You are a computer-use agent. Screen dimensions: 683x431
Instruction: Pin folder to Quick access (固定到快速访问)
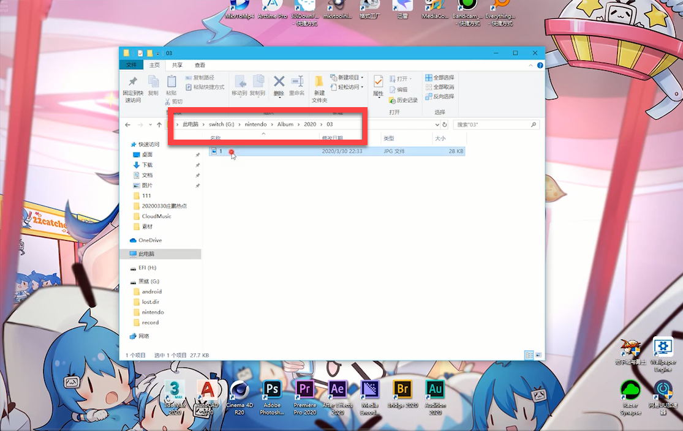pyautogui.click(x=133, y=89)
